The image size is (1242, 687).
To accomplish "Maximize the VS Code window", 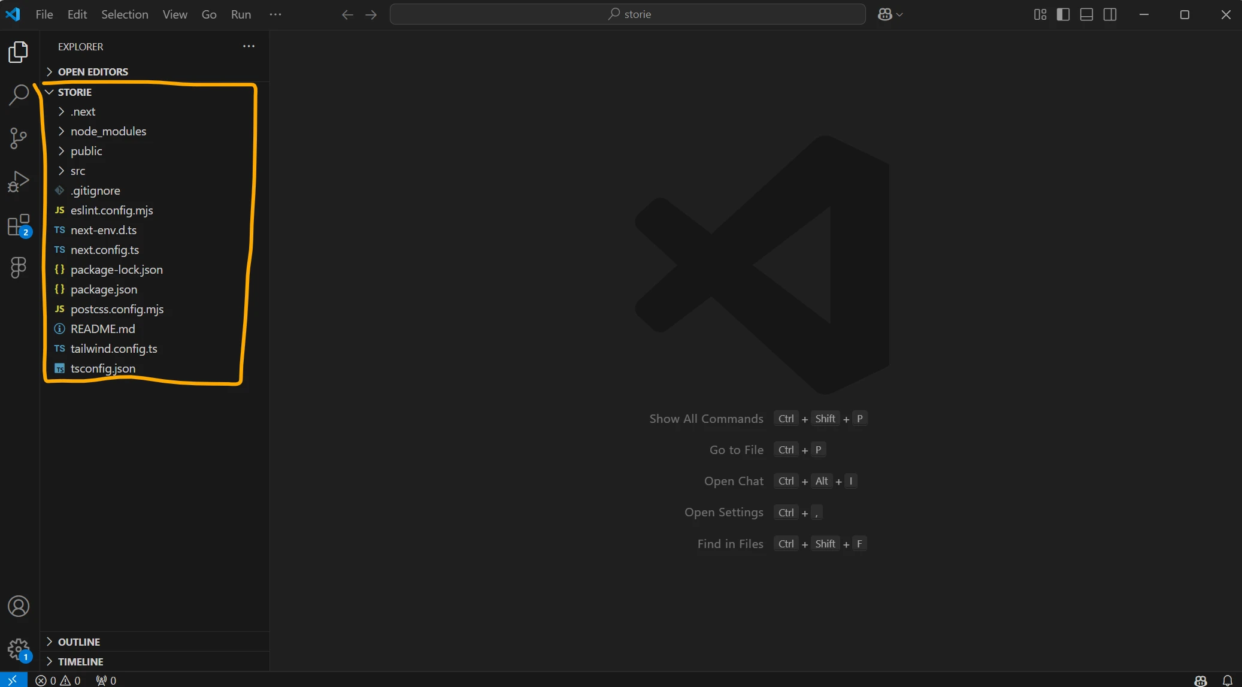I will click(1185, 14).
